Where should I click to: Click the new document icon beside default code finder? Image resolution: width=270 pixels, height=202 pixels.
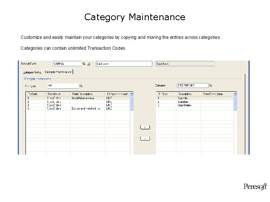click(88, 64)
